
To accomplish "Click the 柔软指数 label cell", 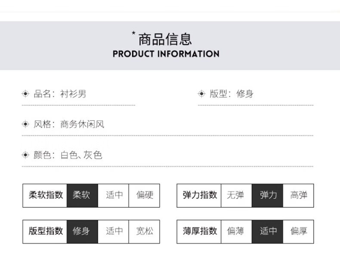I will click(45, 195).
